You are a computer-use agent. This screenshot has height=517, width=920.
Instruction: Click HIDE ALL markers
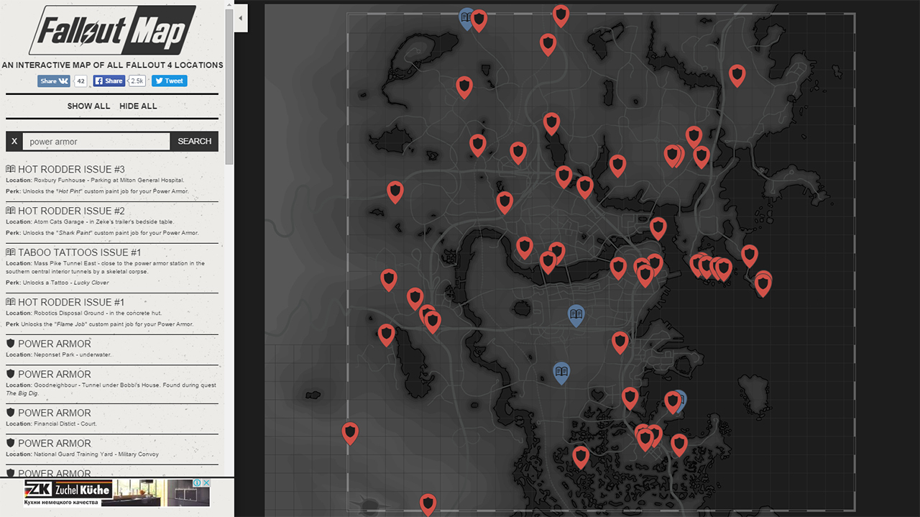pos(138,106)
